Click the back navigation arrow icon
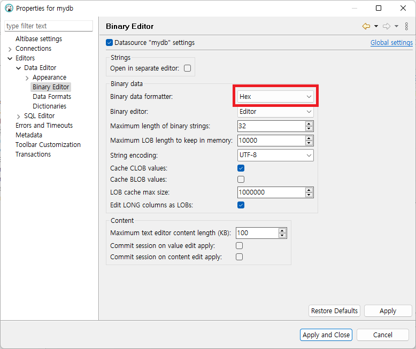 point(366,26)
